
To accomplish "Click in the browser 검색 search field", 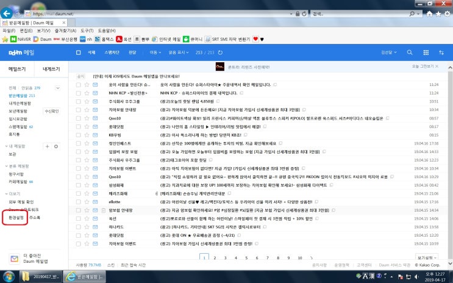I will pos(360,13).
